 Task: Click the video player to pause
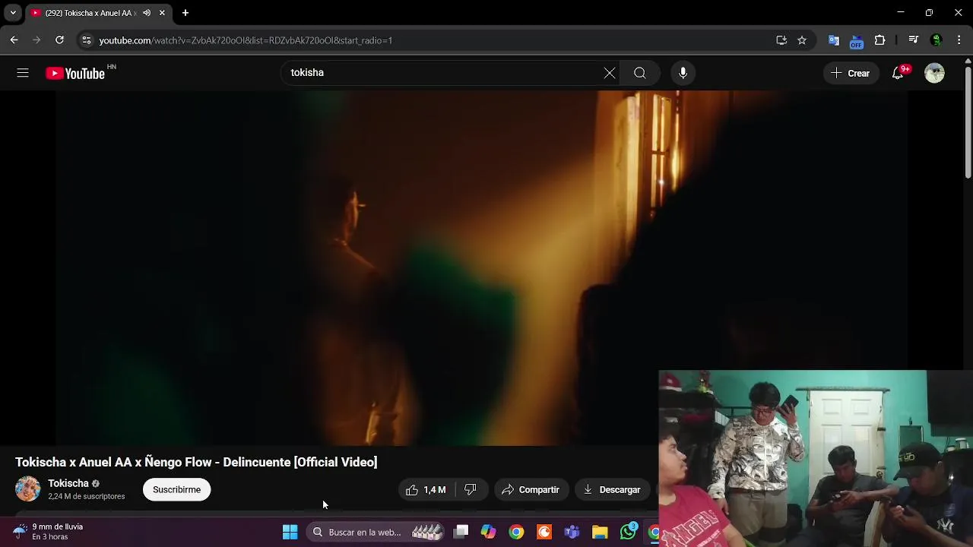tap(483, 267)
